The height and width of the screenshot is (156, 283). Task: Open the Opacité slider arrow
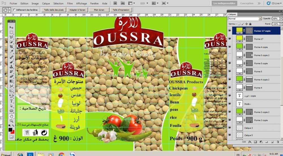281,19
